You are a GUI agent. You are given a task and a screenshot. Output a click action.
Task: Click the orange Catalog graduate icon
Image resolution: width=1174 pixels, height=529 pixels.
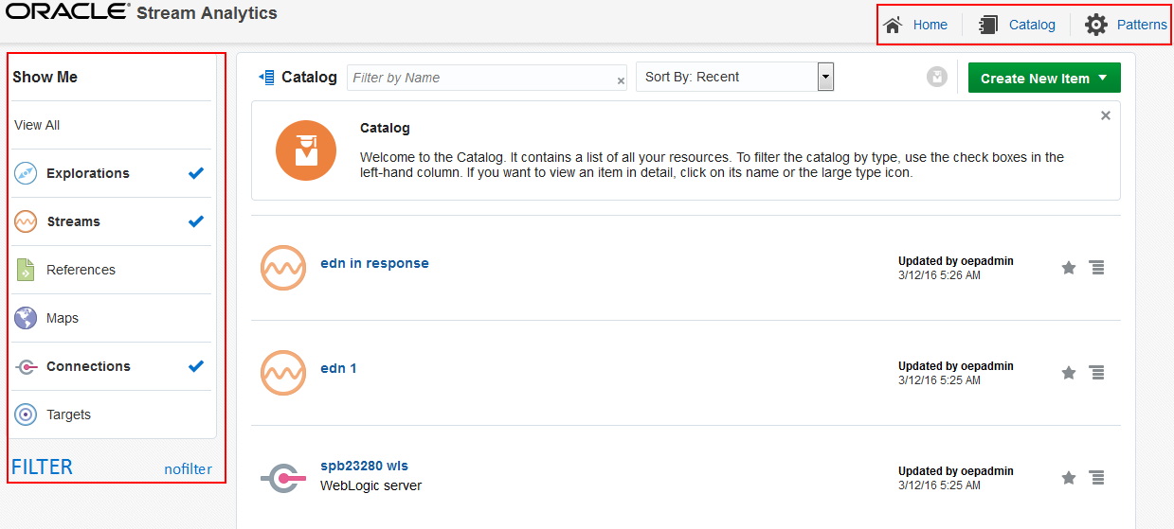[306, 150]
